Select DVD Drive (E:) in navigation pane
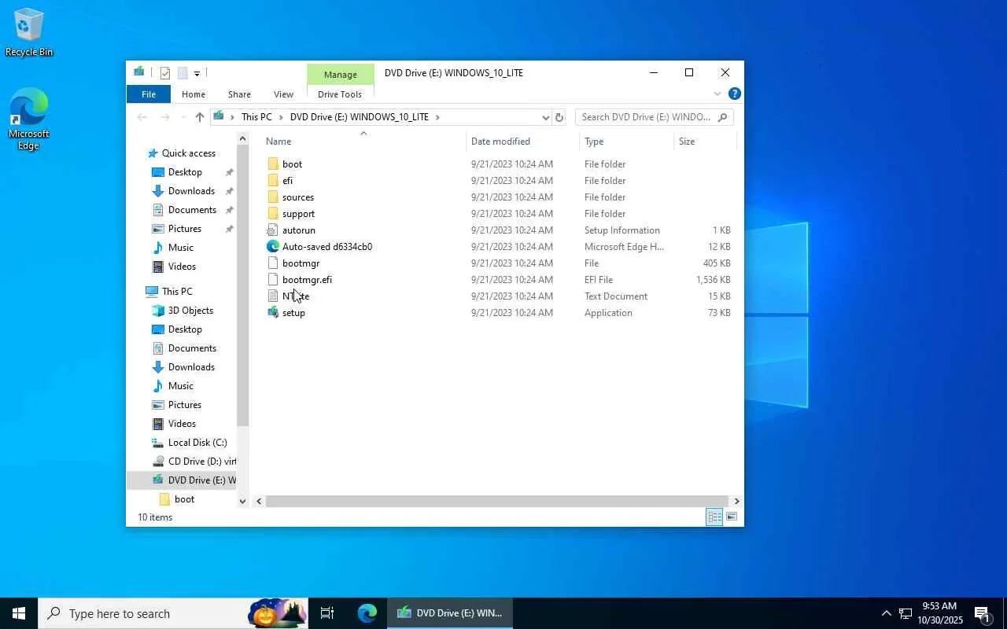Screen dimensions: 1007x629 coord(201,480)
